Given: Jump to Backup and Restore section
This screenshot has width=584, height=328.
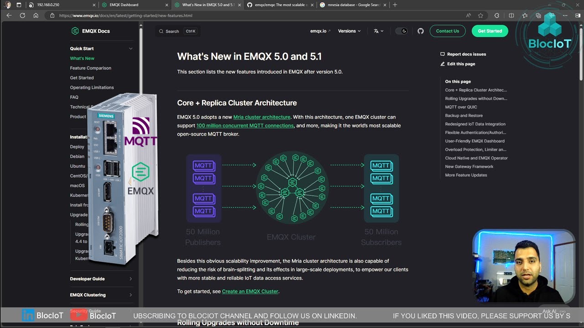Looking at the screenshot, I should click(464, 116).
